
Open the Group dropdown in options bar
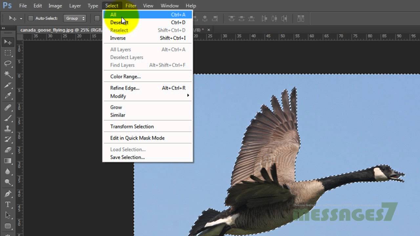[75, 18]
